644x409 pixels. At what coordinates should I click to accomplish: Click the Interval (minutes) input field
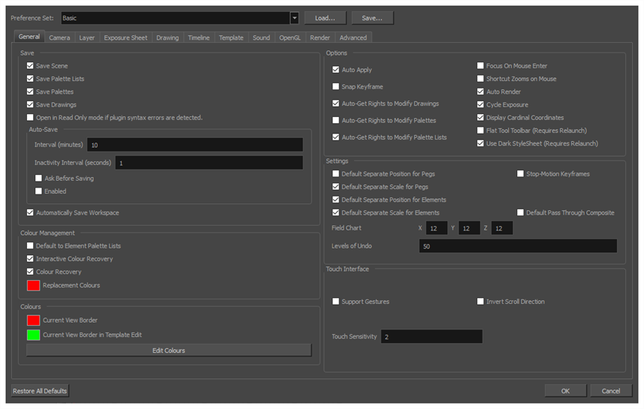coord(195,145)
